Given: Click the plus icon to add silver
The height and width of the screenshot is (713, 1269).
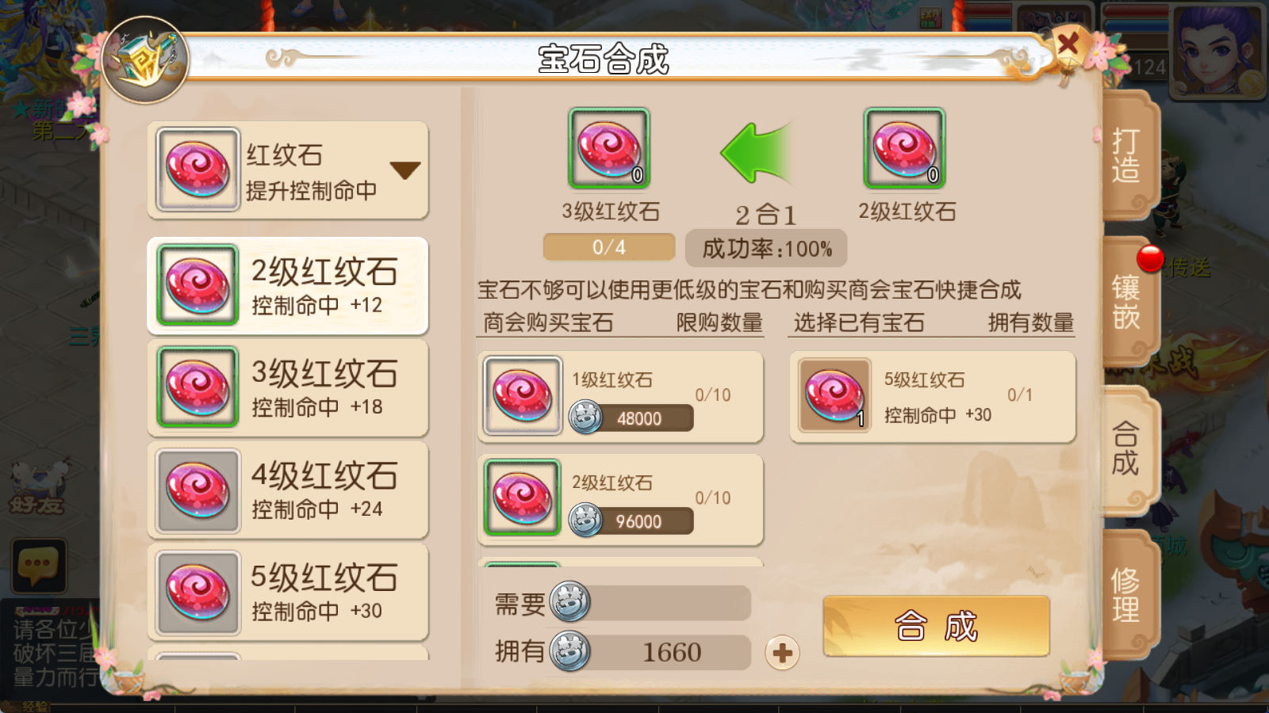Looking at the screenshot, I should [x=782, y=653].
